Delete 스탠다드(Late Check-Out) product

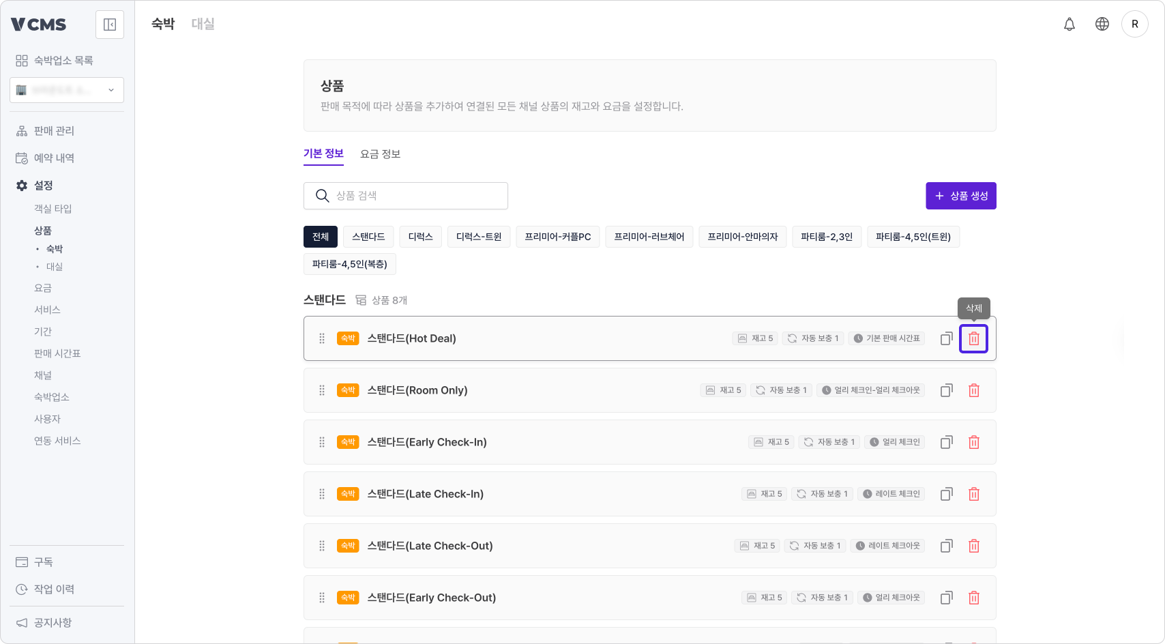click(x=974, y=546)
